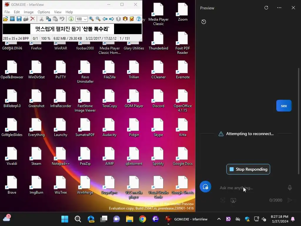This screenshot has height=226, width=301.
Task: Select the qBittorrent desktop shortcut
Action: pos(134,156)
